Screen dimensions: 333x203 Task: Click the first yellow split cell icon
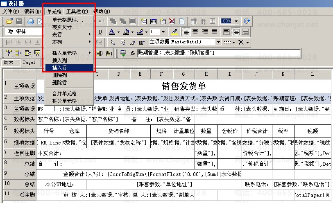(9, 53)
